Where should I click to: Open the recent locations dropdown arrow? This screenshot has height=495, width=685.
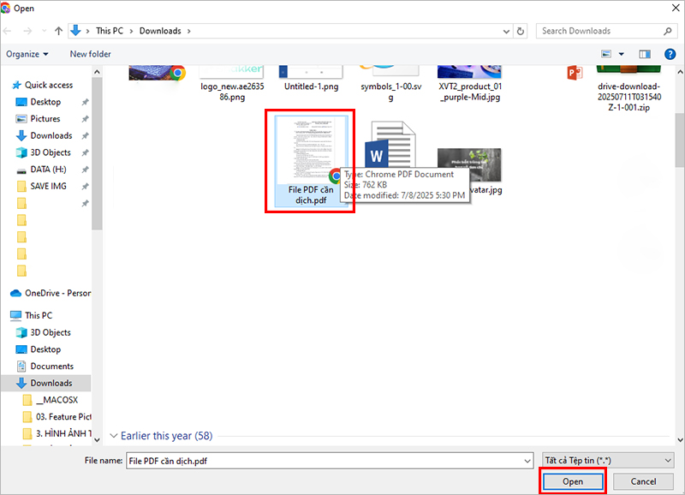click(44, 31)
